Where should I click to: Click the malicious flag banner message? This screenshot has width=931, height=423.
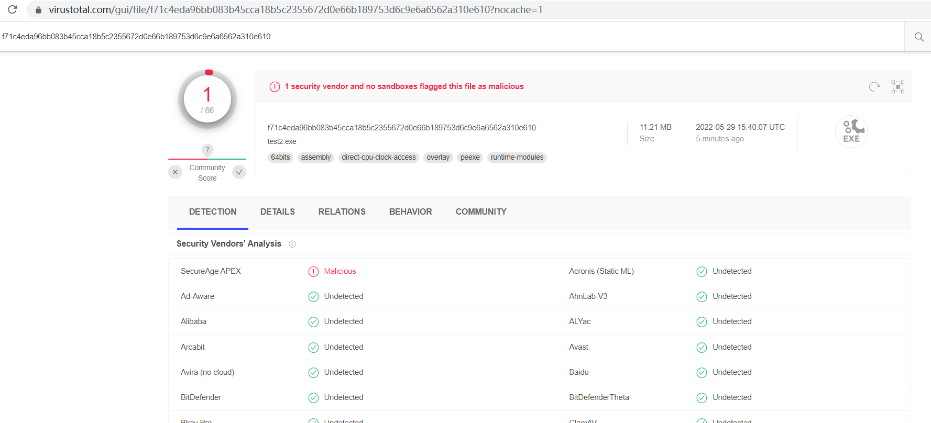click(x=404, y=86)
